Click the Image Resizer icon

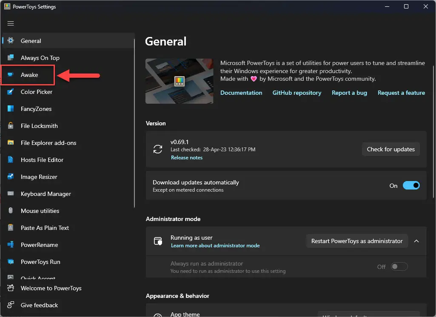pos(11,176)
